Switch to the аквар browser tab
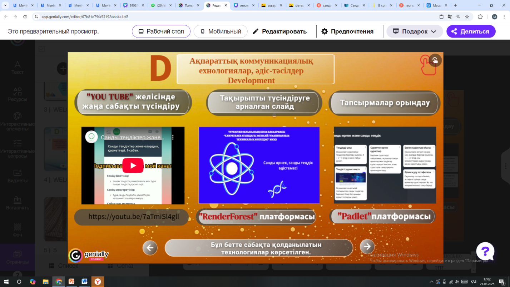The height and width of the screenshot is (287, 510). 272,5
